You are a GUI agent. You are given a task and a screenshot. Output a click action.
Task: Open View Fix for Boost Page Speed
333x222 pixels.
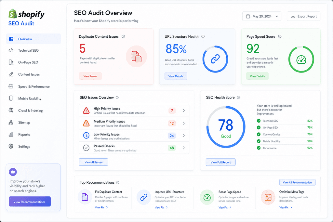pos(225,208)
